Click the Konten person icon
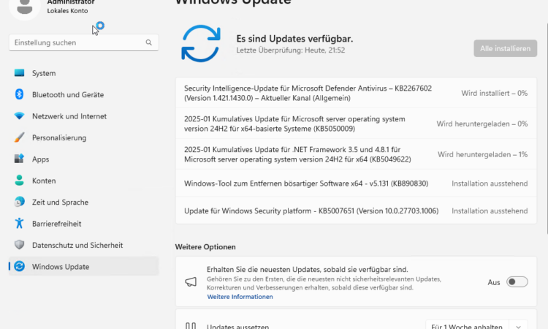Image resolution: width=548 pixels, height=329 pixels. (x=19, y=180)
